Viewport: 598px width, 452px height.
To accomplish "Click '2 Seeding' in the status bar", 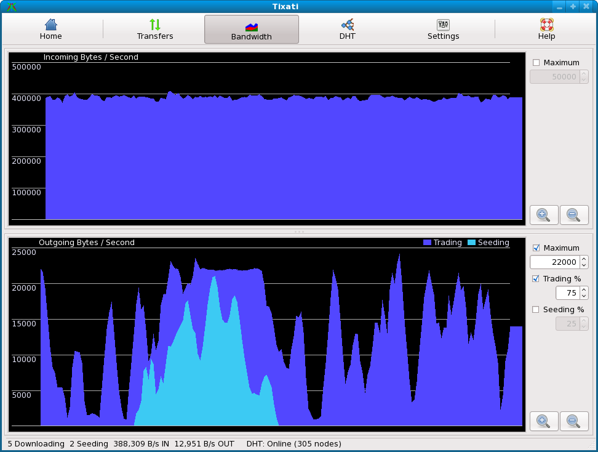I will (89, 444).
